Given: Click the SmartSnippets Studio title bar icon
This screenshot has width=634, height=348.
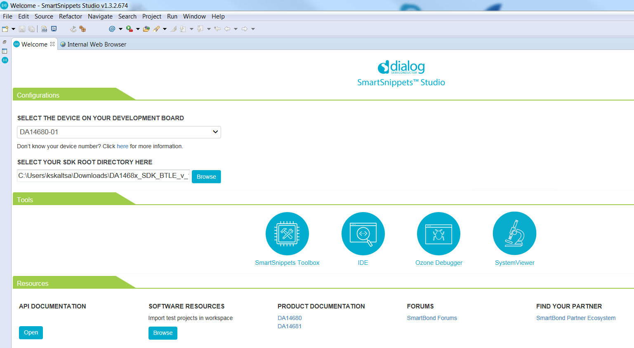Looking at the screenshot, I should coord(5,5).
